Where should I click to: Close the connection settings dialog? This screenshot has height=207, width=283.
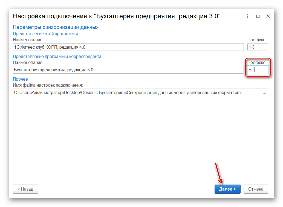tap(268, 16)
